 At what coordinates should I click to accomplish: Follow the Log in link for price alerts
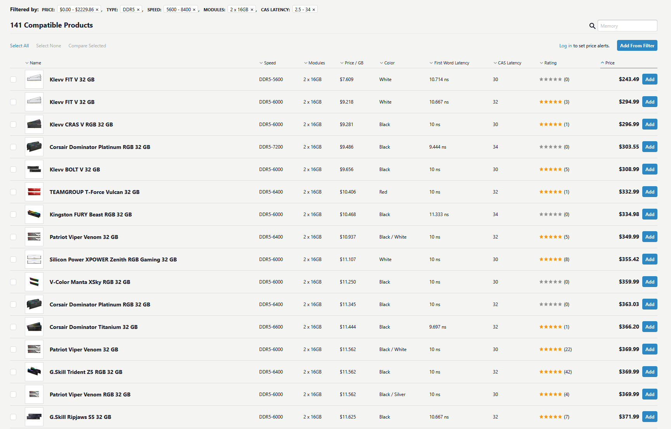pos(565,46)
